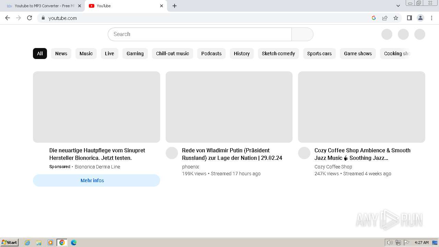Open the Google icon in address bar
The height and width of the screenshot is (247, 439).
(x=374, y=18)
